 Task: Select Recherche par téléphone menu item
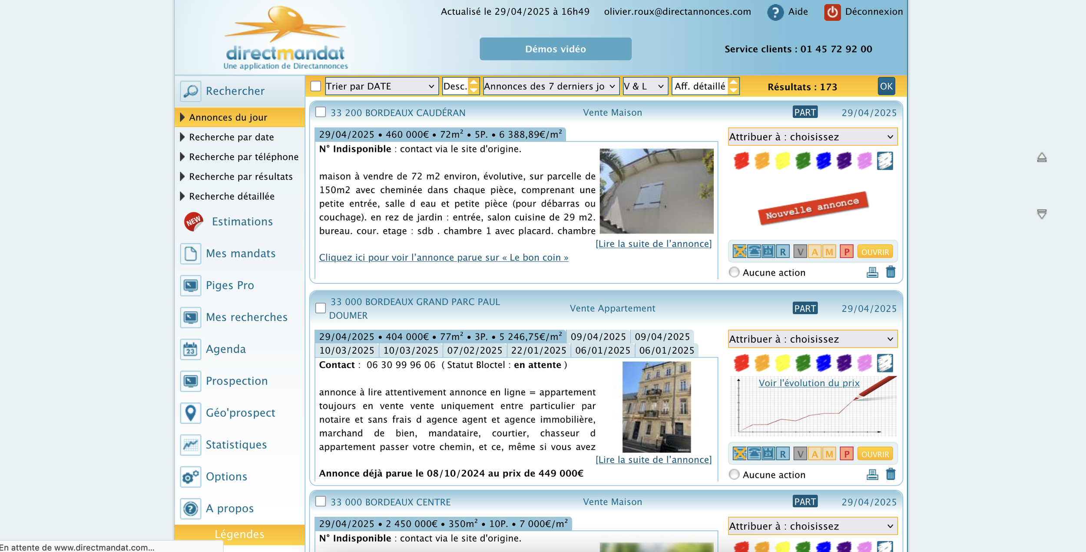point(243,157)
